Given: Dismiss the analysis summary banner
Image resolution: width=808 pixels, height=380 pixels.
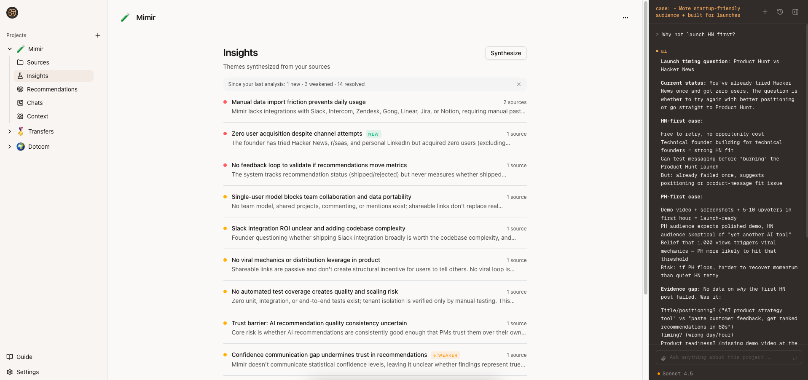Looking at the screenshot, I should click(519, 84).
